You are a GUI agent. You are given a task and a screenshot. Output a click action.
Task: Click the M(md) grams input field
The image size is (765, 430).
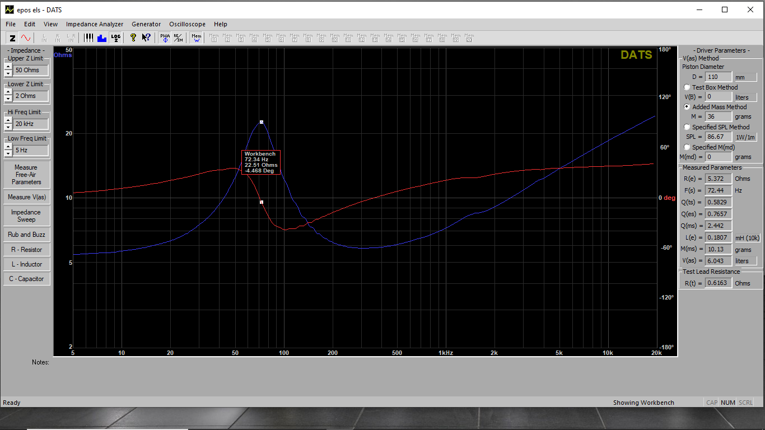tap(718, 157)
